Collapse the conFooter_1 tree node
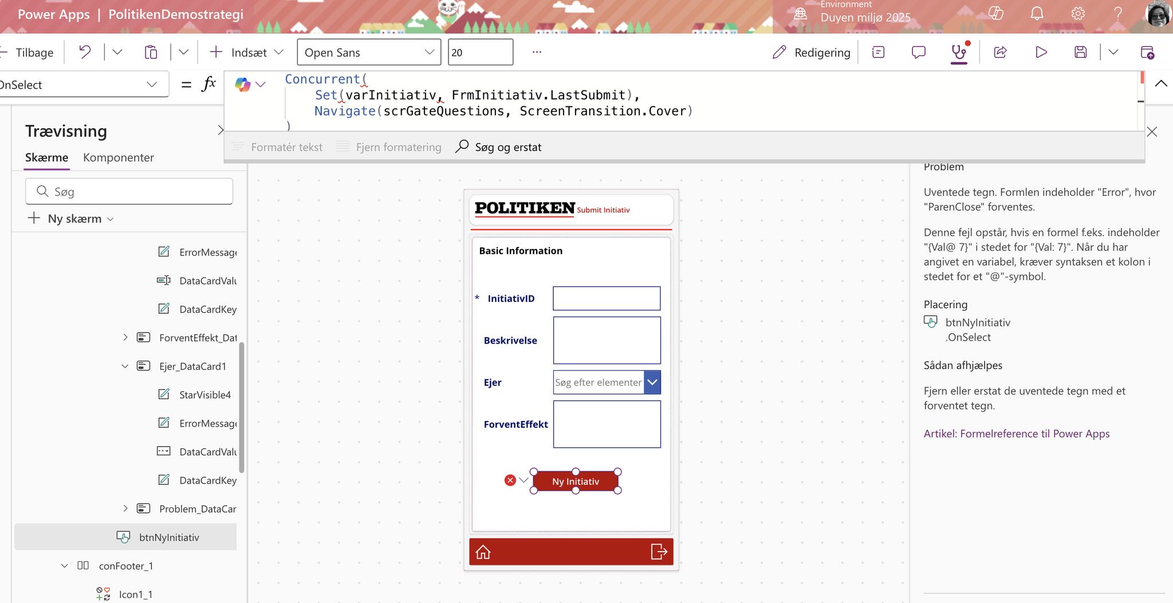Image resolution: width=1173 pixels, height=603 pixels. [x=65, y=566]
